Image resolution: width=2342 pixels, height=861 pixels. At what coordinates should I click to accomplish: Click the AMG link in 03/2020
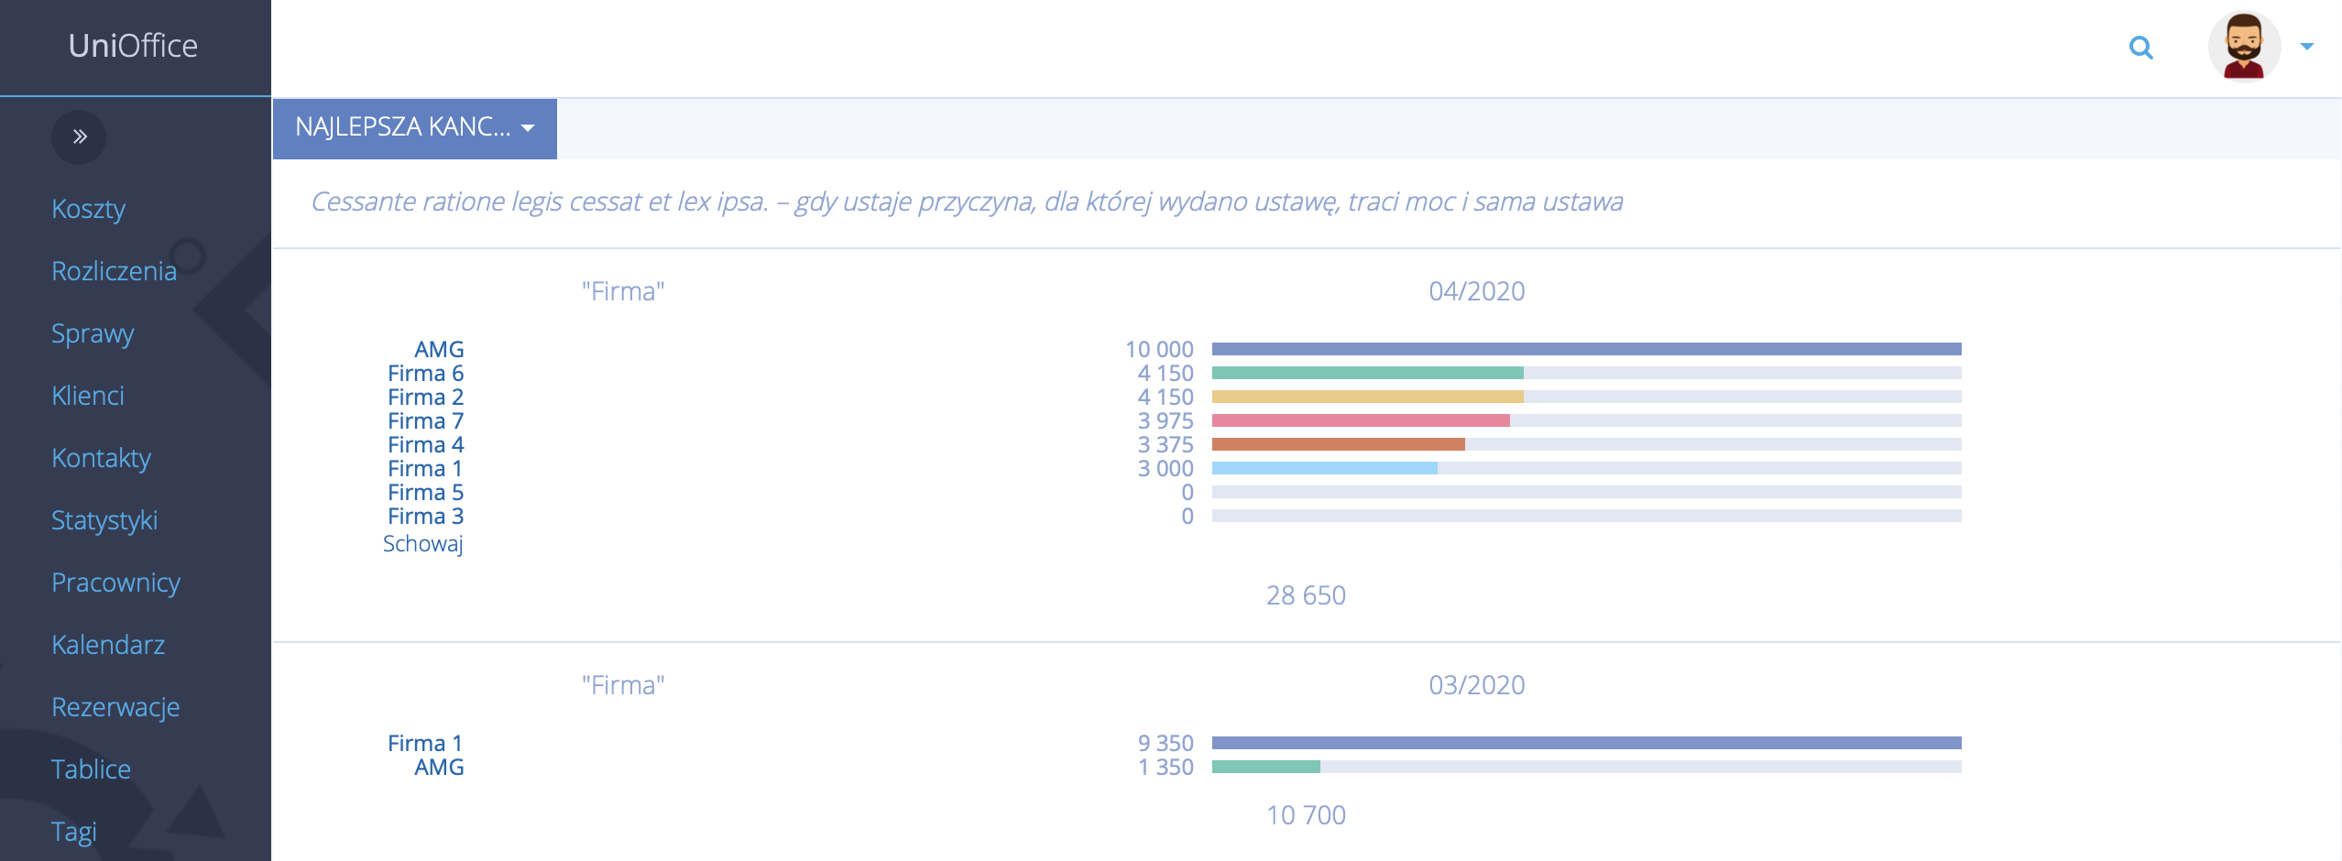[439, 767]
